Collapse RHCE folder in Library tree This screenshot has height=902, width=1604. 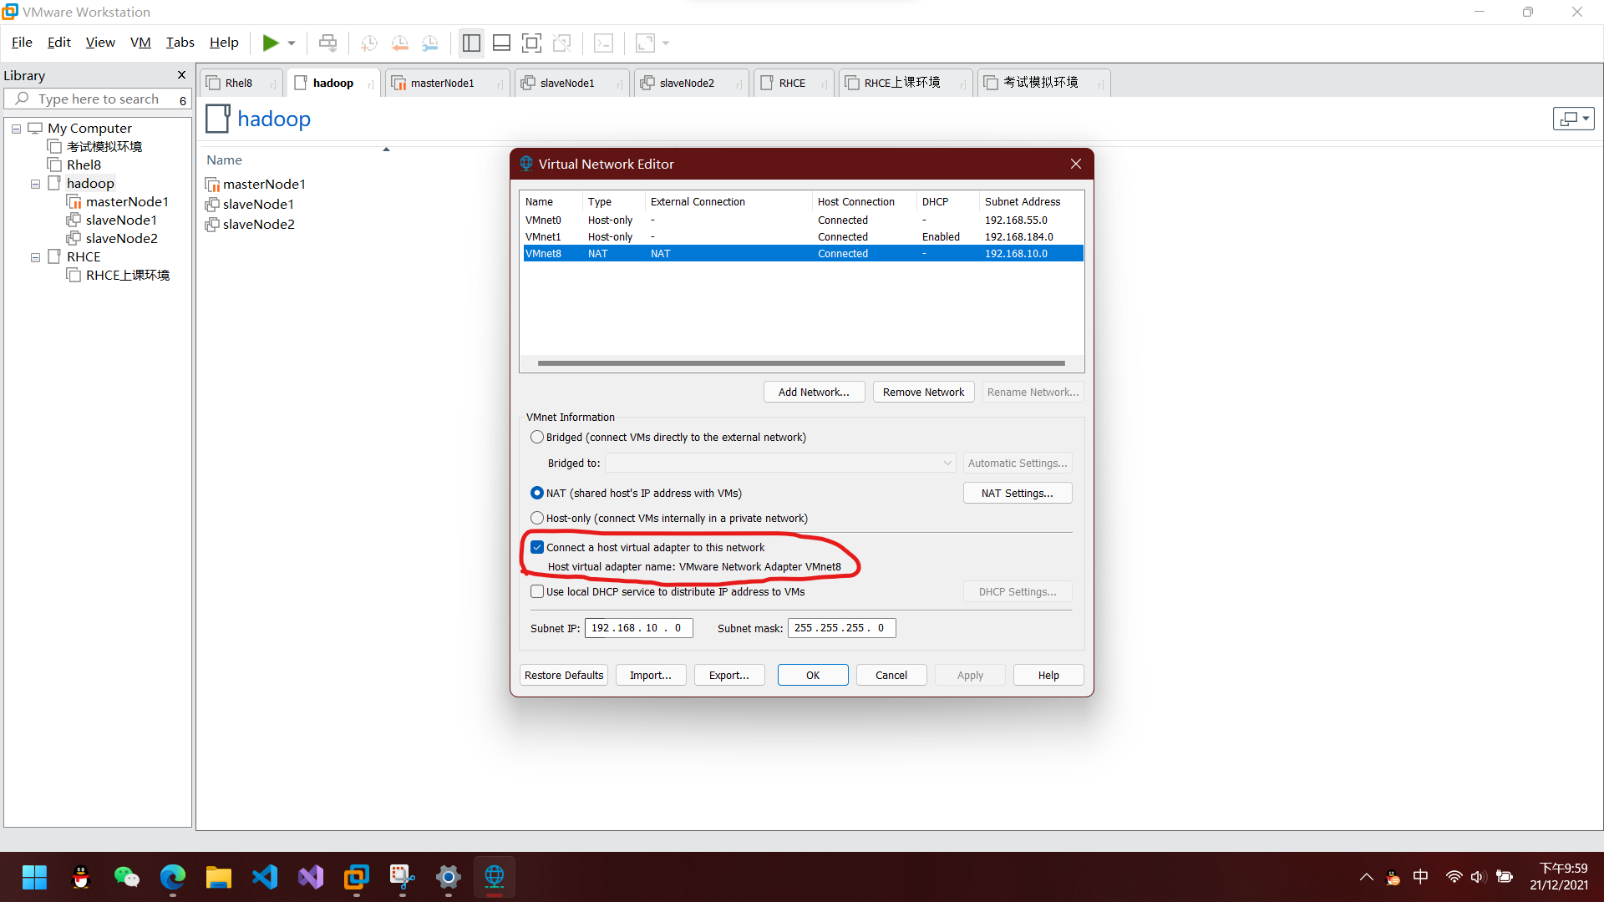pos(35,257)
